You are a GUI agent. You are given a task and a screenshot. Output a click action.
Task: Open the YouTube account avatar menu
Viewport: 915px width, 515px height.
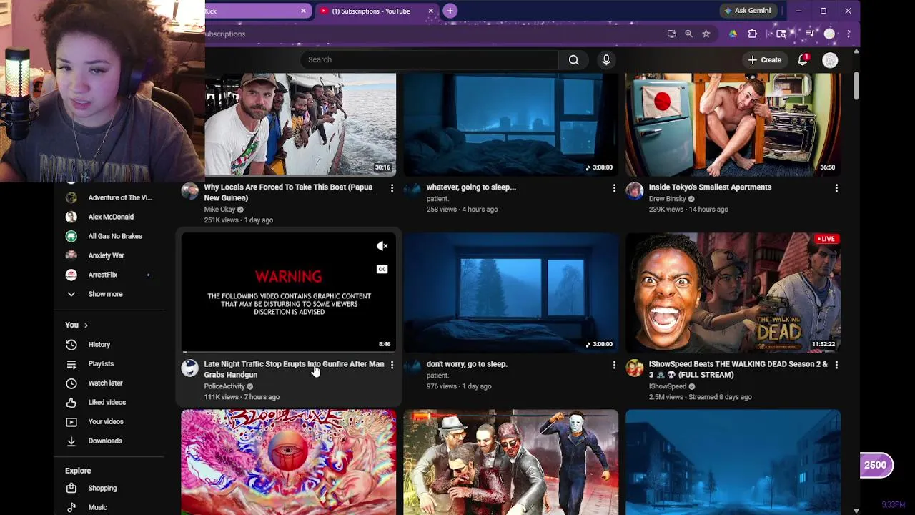830,61
